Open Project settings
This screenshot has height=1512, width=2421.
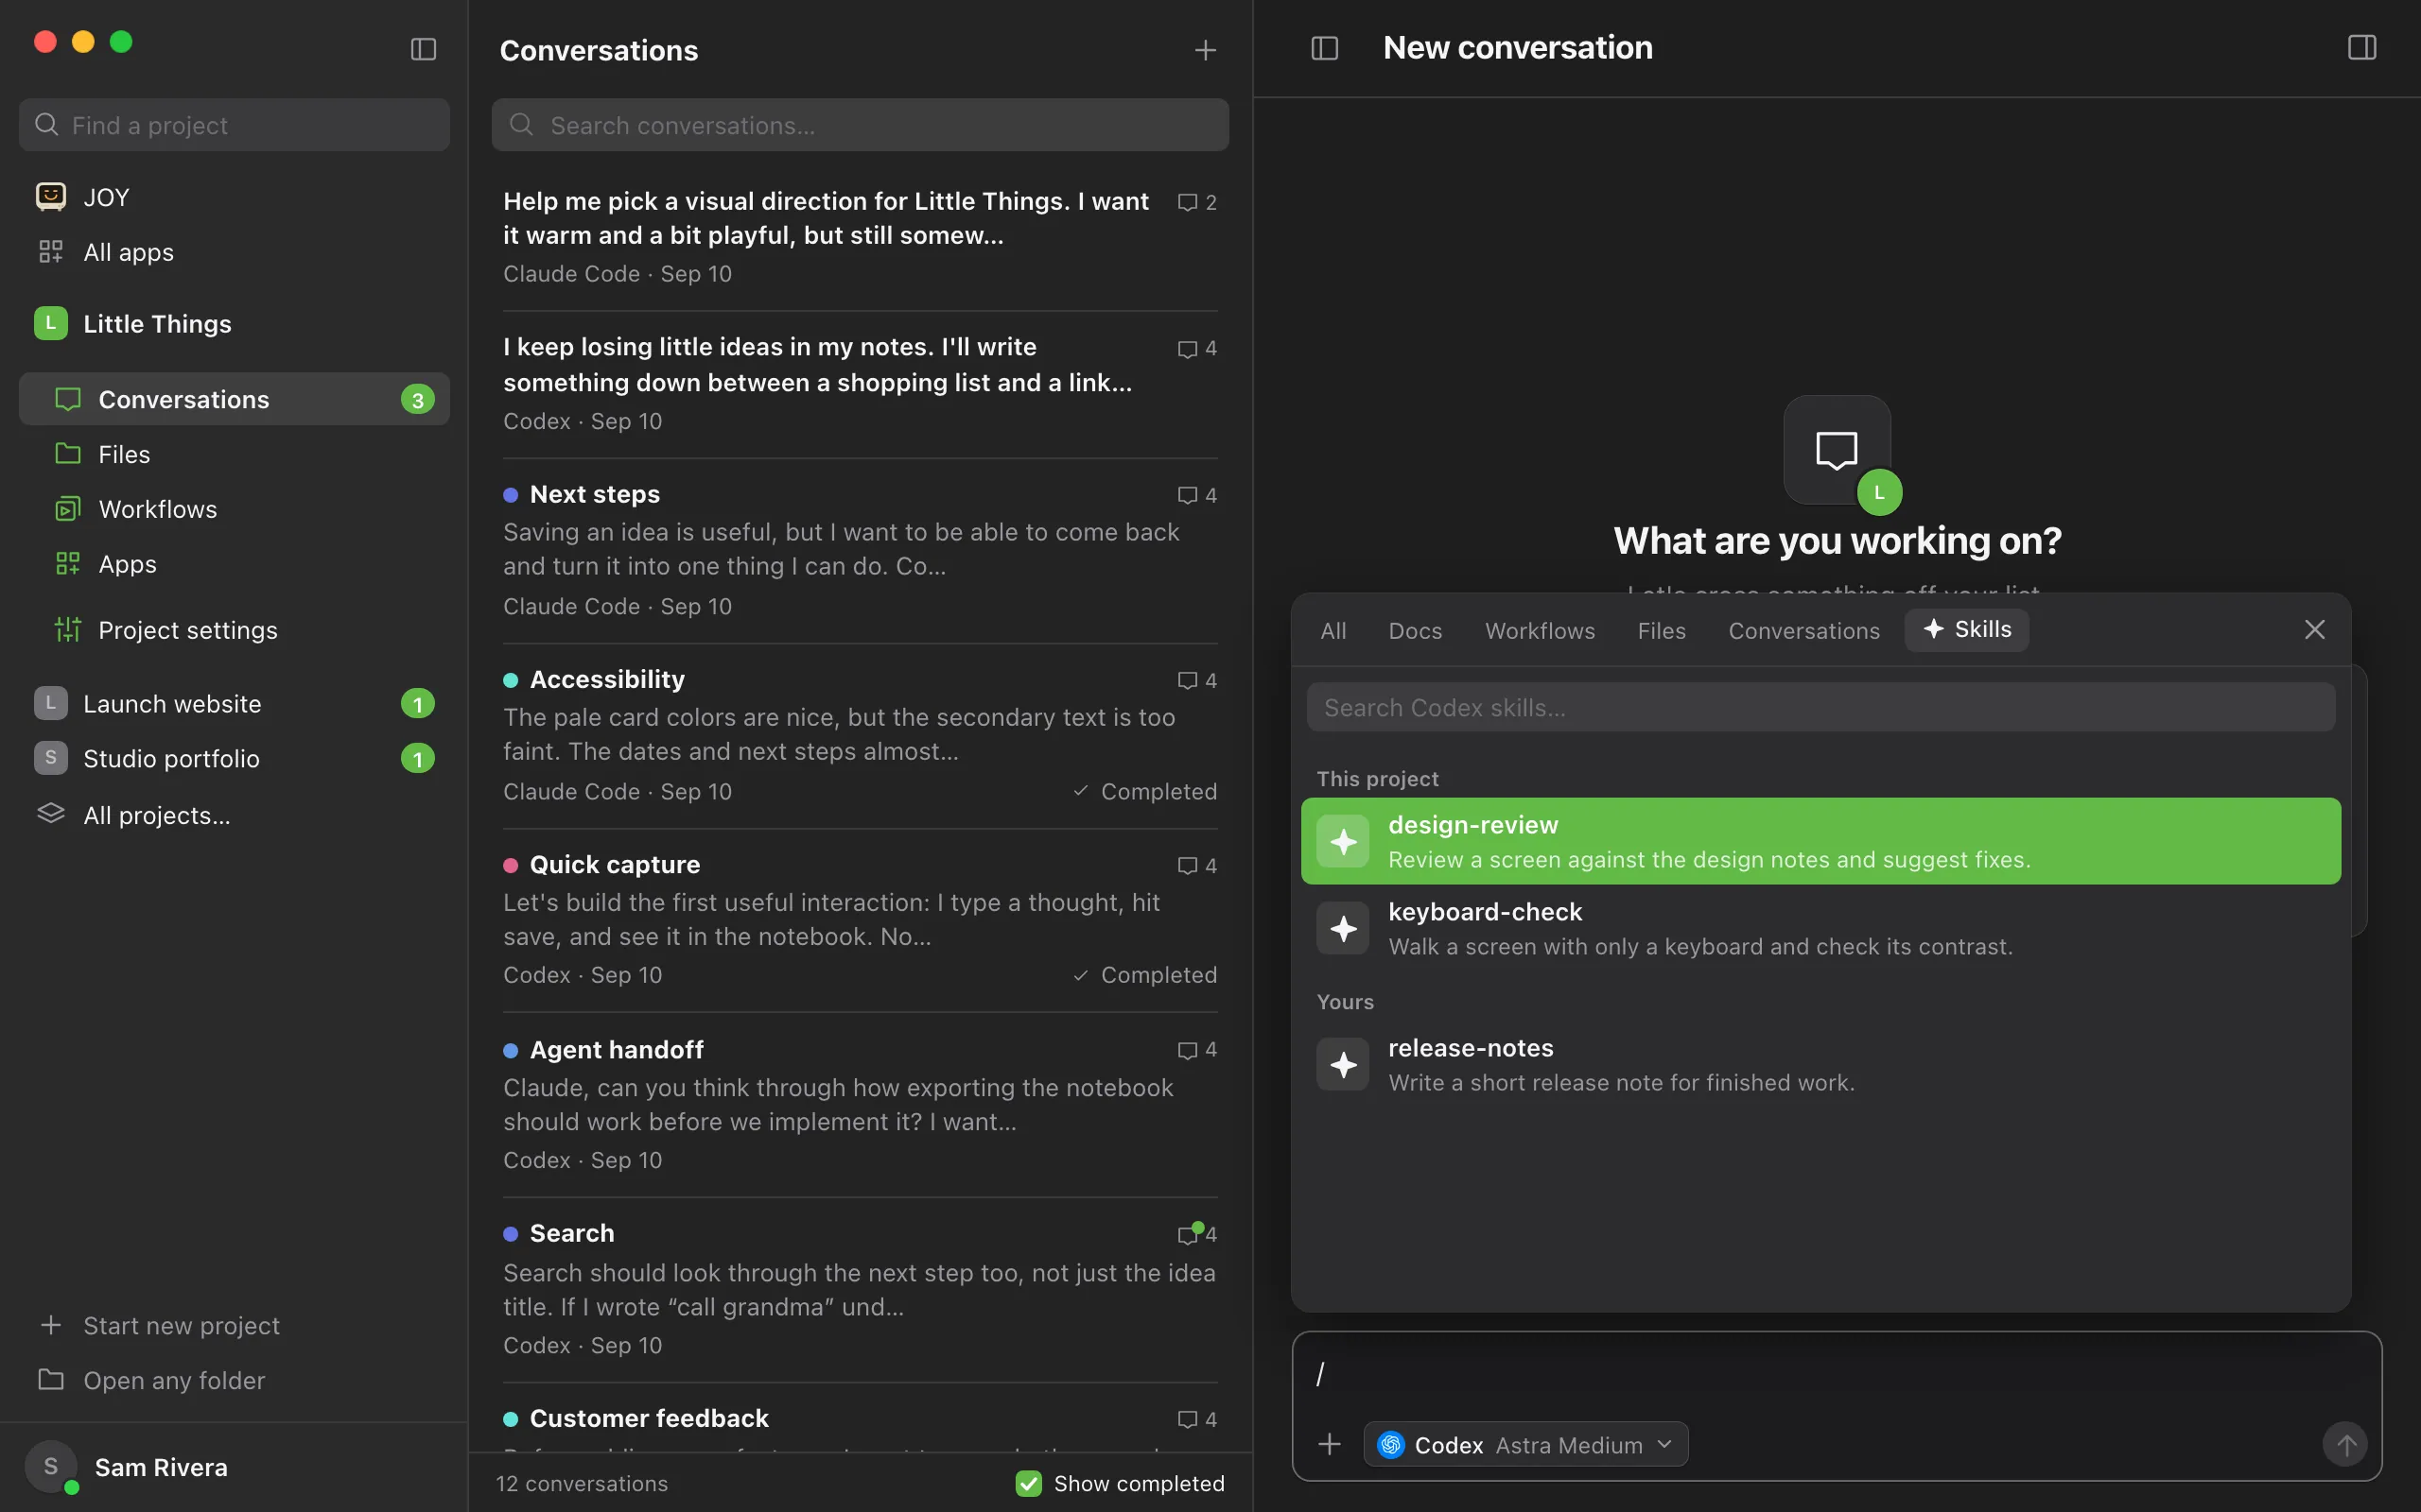235,630
